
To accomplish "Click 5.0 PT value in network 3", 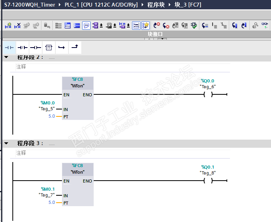I will tap(51, 202).
